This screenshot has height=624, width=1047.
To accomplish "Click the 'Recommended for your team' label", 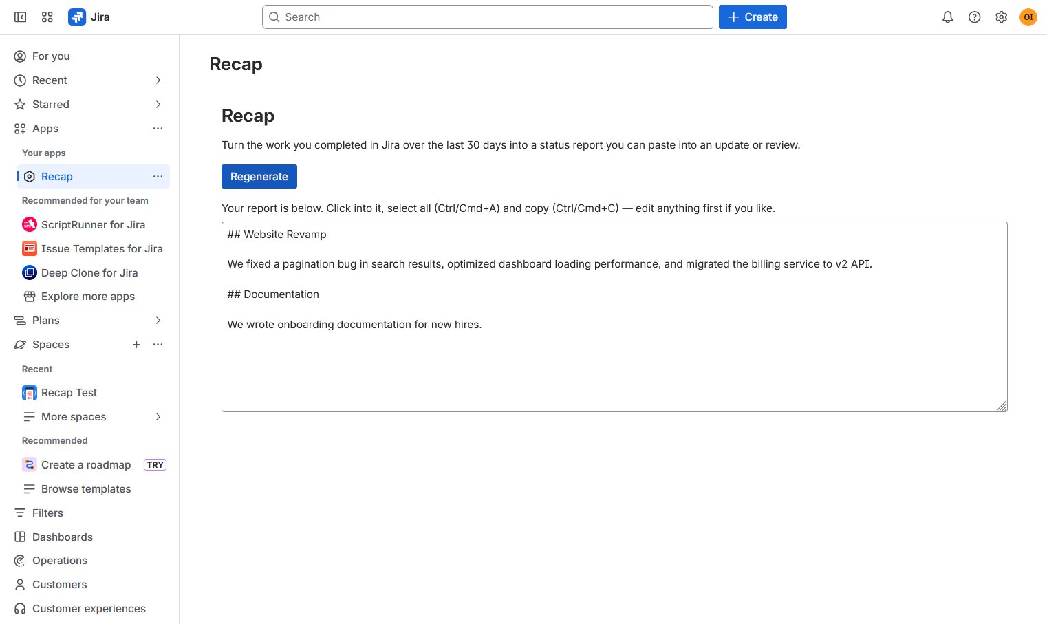I will tap(85, 201).
